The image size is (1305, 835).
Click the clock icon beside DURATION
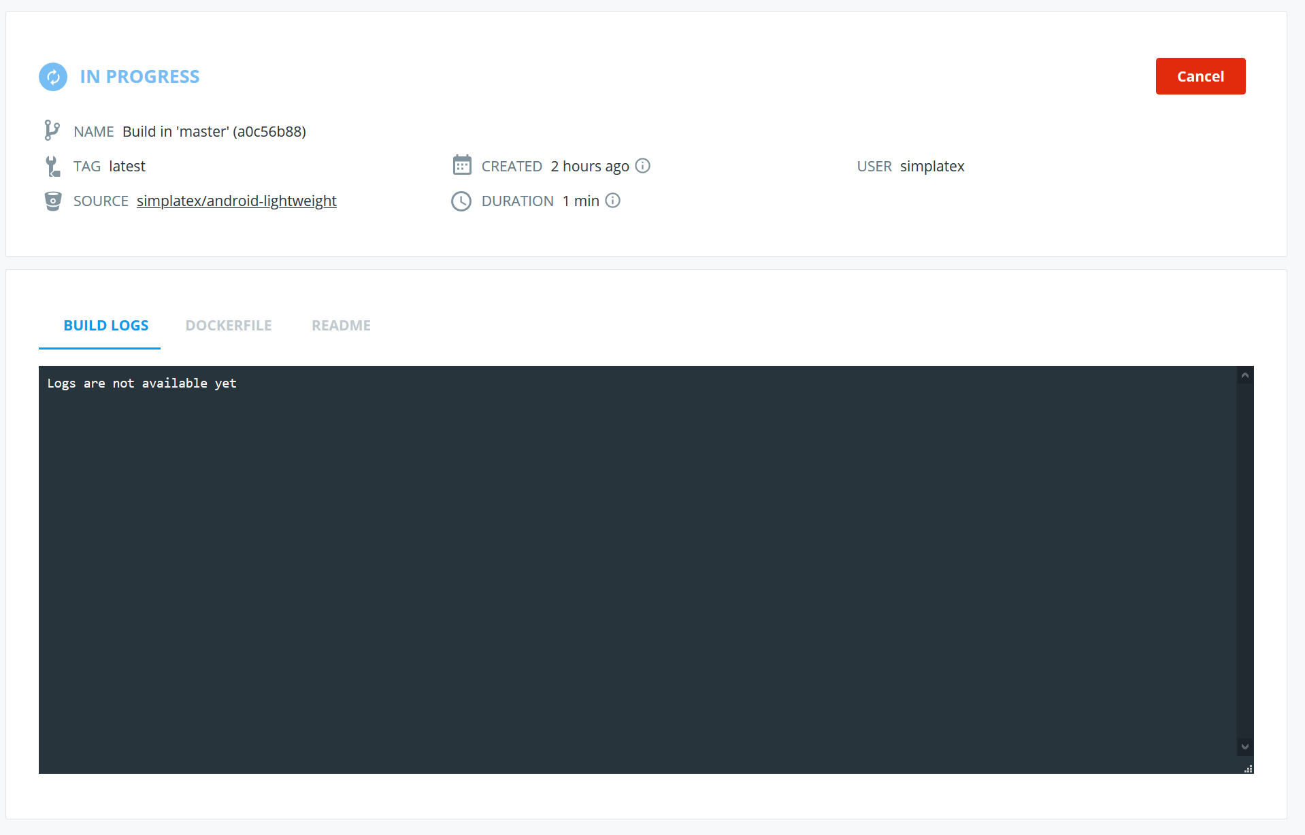coord(461,201)
